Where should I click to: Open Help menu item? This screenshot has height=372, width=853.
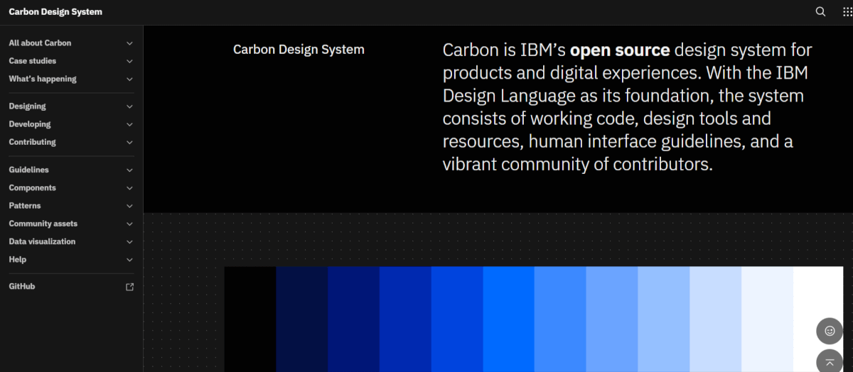coord(71,260)
